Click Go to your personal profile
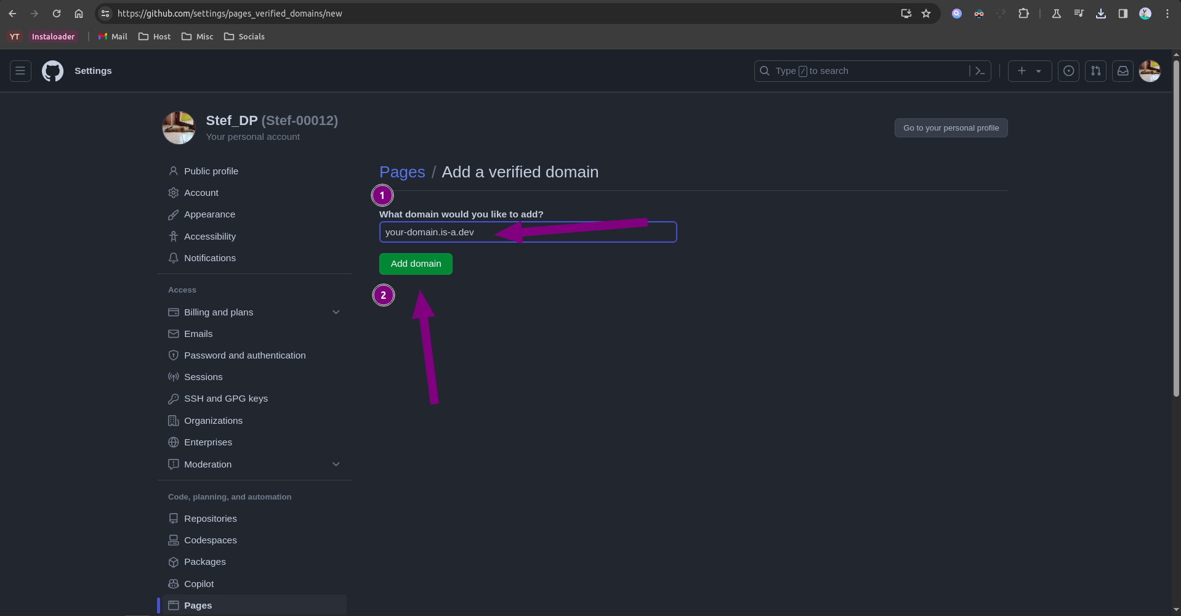Viewport: 1181px width, 616px height. pos(951,128)
